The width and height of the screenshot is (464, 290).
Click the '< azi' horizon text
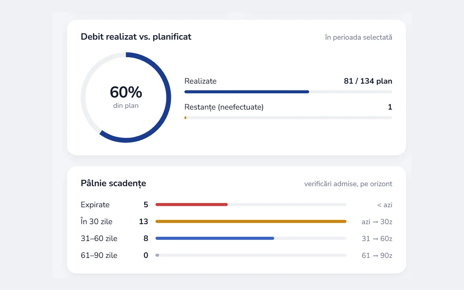tap(385, 205)
